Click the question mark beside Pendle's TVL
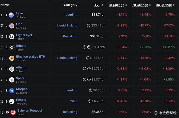 pos(89,101)
